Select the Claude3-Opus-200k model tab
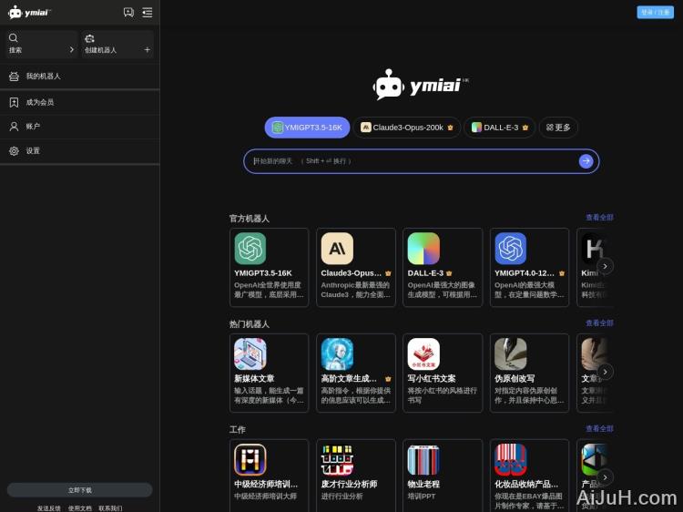Screen dimensions: 683x512 [x=406, y=128]
